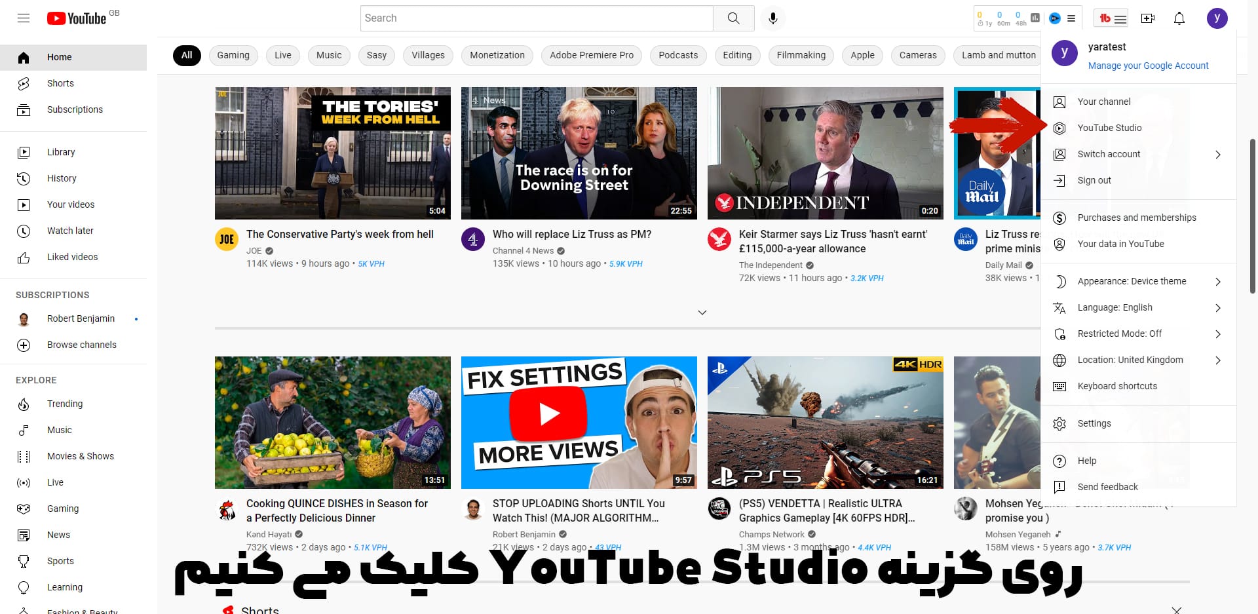Image resolution: width=1258 pixels, height=614 pixels.
Task: Select the Gaming category chip
Action: pyautogui.click(x=233, y=55)
